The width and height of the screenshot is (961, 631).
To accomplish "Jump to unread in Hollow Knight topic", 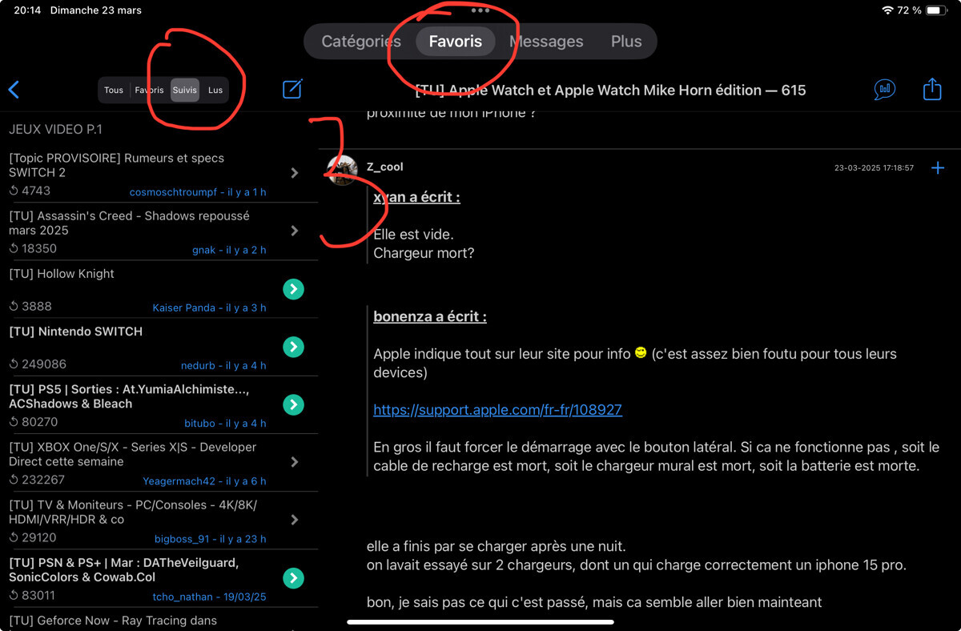I will [x=294, y=289].
